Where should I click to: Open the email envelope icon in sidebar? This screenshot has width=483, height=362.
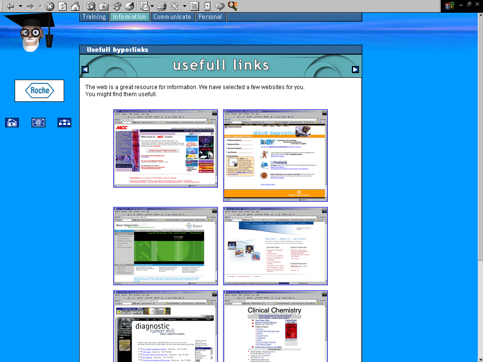[x=38, y=123]
